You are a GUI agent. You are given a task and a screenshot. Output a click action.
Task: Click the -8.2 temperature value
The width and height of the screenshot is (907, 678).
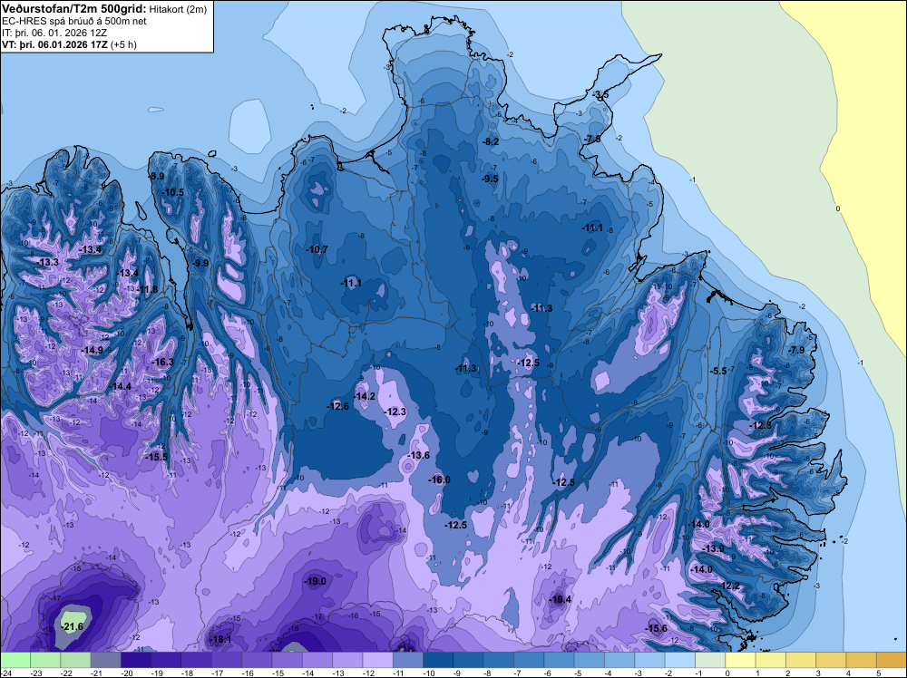491,141
